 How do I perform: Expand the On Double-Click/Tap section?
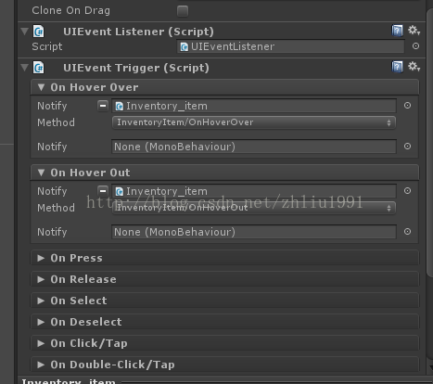point(224,365)
